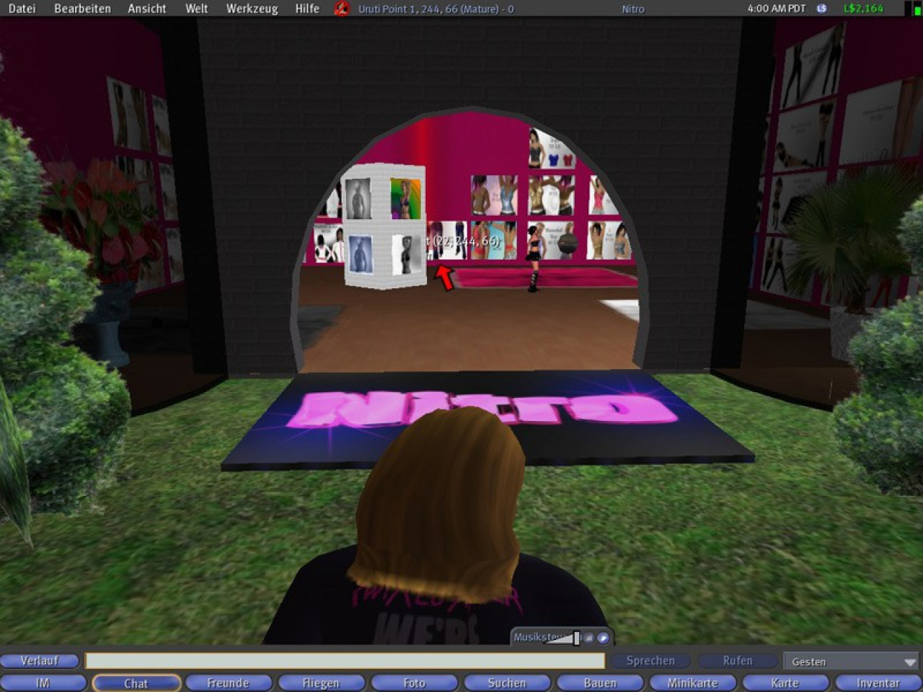This screenshot has height=692, width=923.
Task: Adjust the music volume slider
Action: (576, 638)
